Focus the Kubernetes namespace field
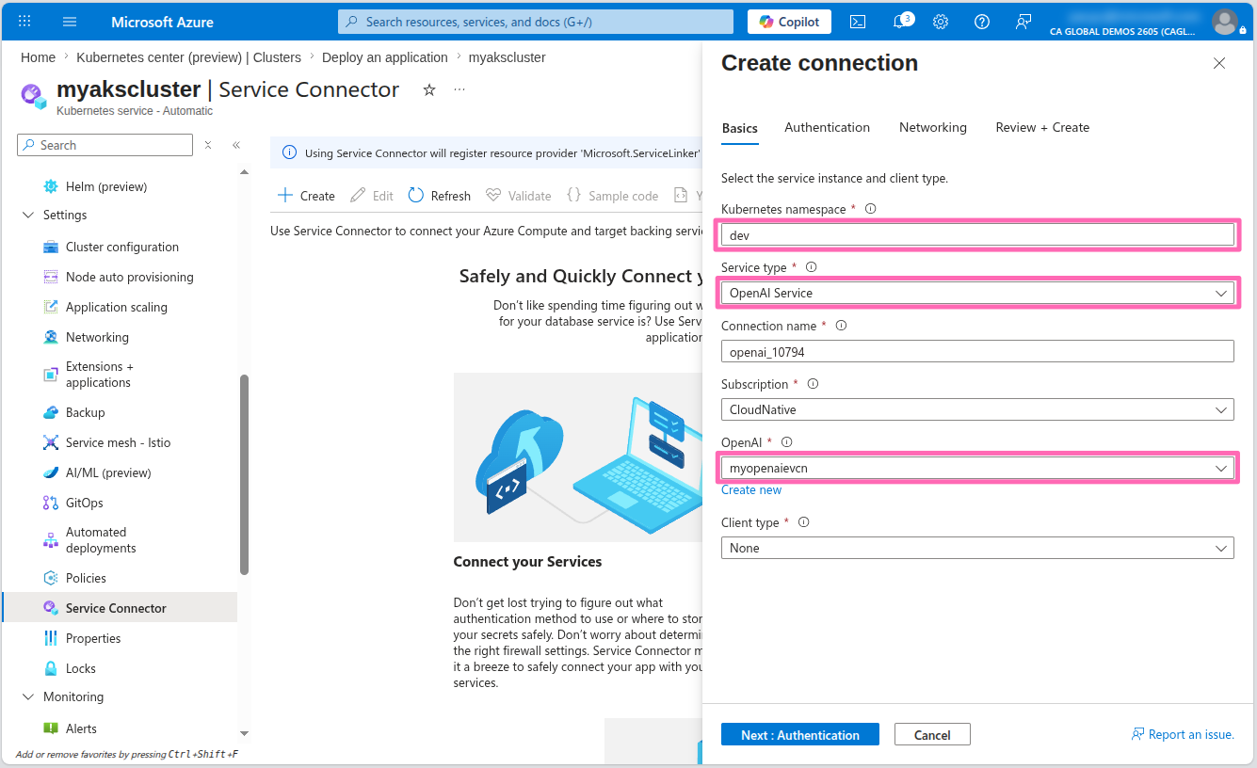Image resolution: width=1257 pixels, height=768 pixels. [977, 234]
